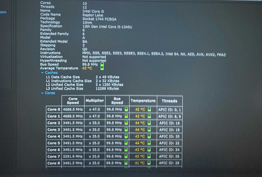Click the Threads column header
This screenshot has width=262, height=177.
click(x=169, y=101)
